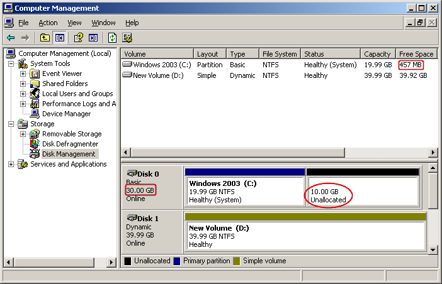Expand the Services and Applications node
Viewport: 442px width, 284px height.
pos(11,164)
